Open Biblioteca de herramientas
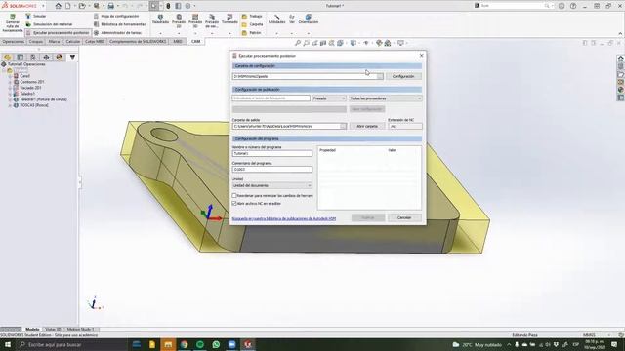This screenshot has width=625, height=351. click(x=119, y=24)
